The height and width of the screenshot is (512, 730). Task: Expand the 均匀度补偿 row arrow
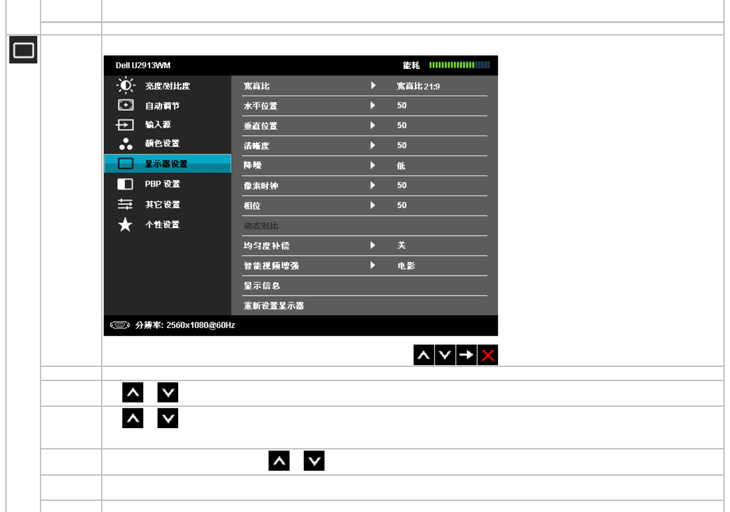[373, 245]
